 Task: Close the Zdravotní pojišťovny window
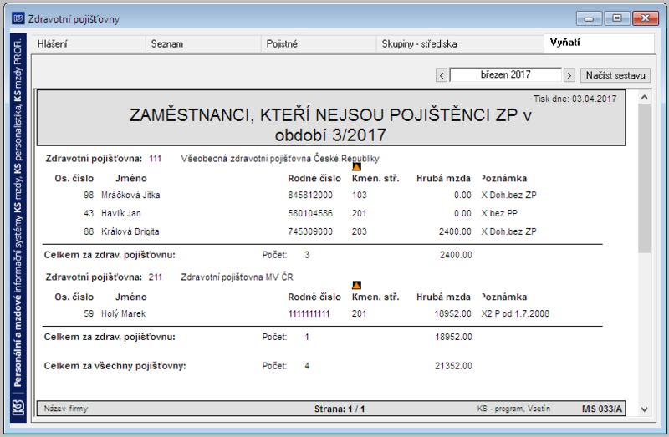pyautogui.click(x=645, y=18)
